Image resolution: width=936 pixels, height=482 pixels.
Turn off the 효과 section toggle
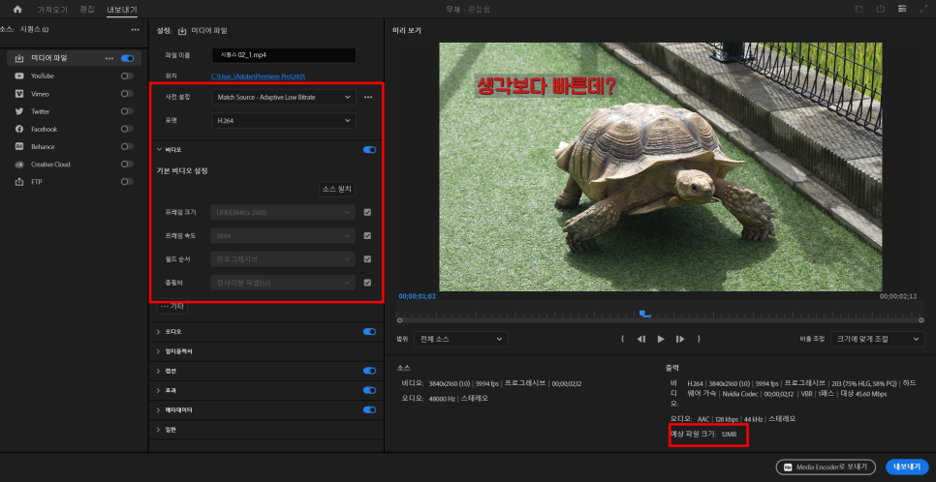coord(369,390)
